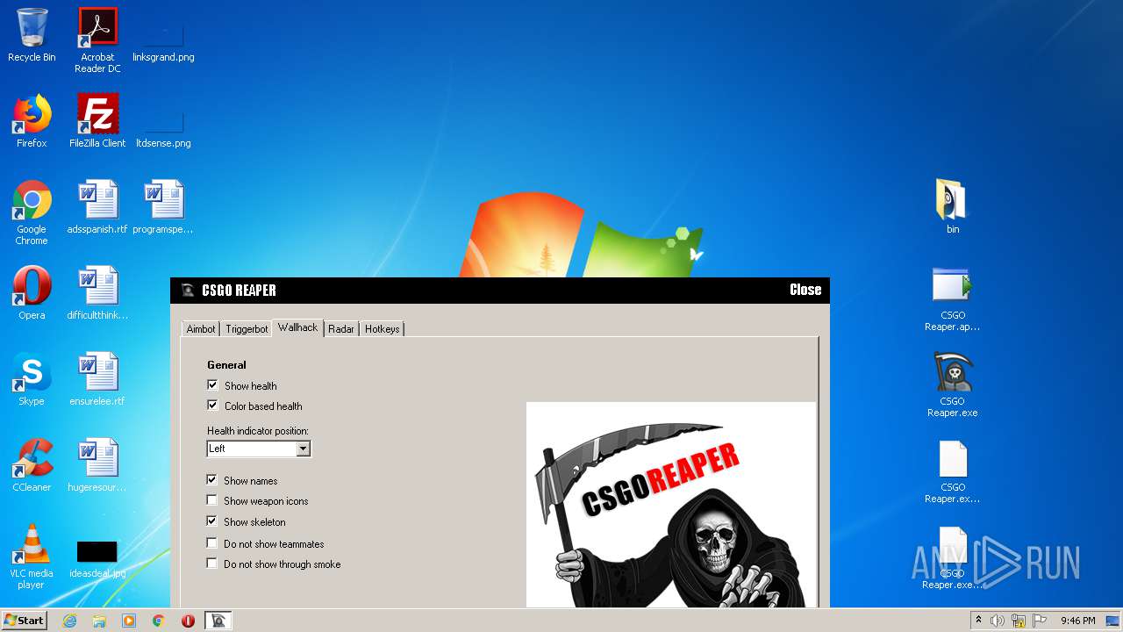Open Action Center flag icon
1123x632 pixels.
[x=1040, y=621]
